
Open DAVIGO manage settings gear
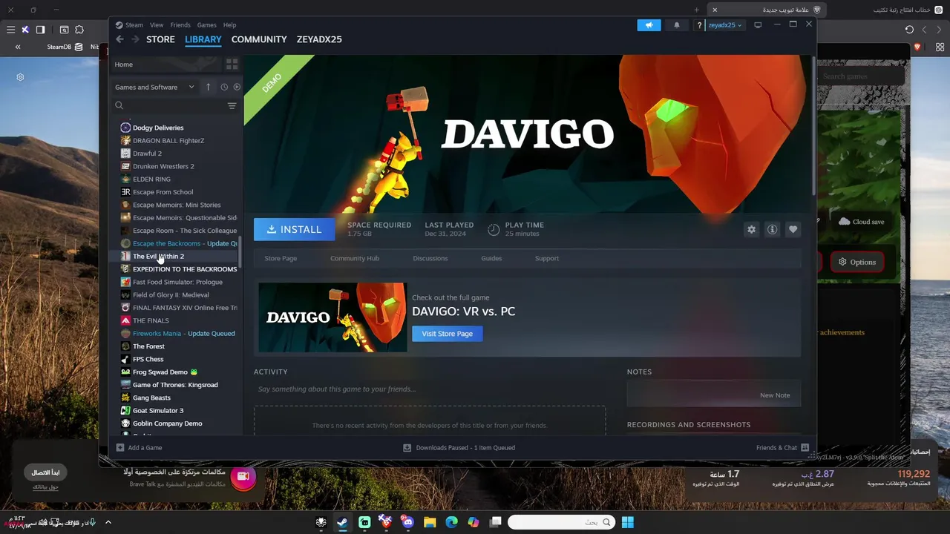click(x=751, y=230)
